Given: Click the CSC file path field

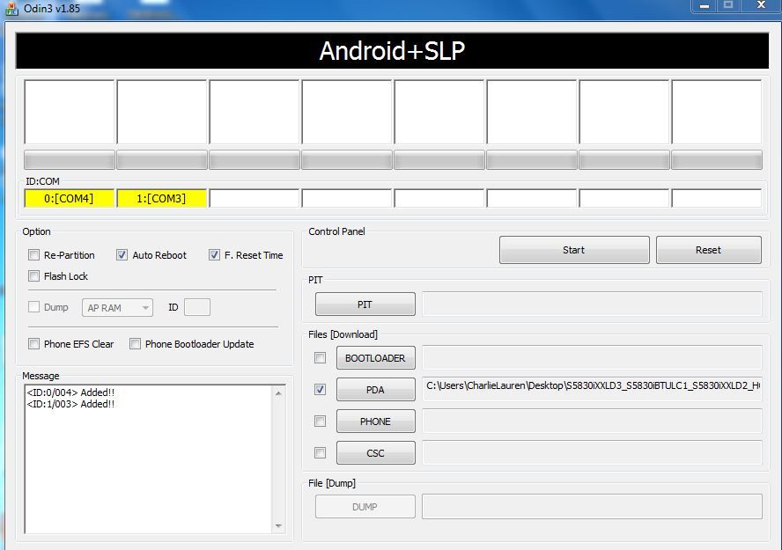Looking at the screenshot, I should coord(592,452).
